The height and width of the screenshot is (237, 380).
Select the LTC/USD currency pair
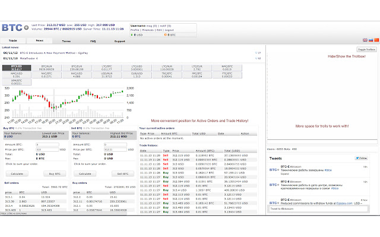coord(137,68)
